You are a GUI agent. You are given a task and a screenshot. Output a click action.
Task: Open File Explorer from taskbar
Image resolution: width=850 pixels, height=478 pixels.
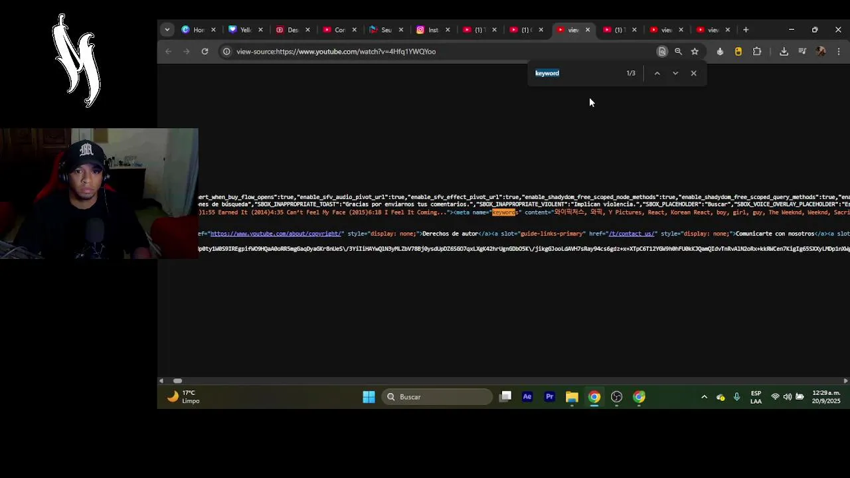click(x=572, y=397)
